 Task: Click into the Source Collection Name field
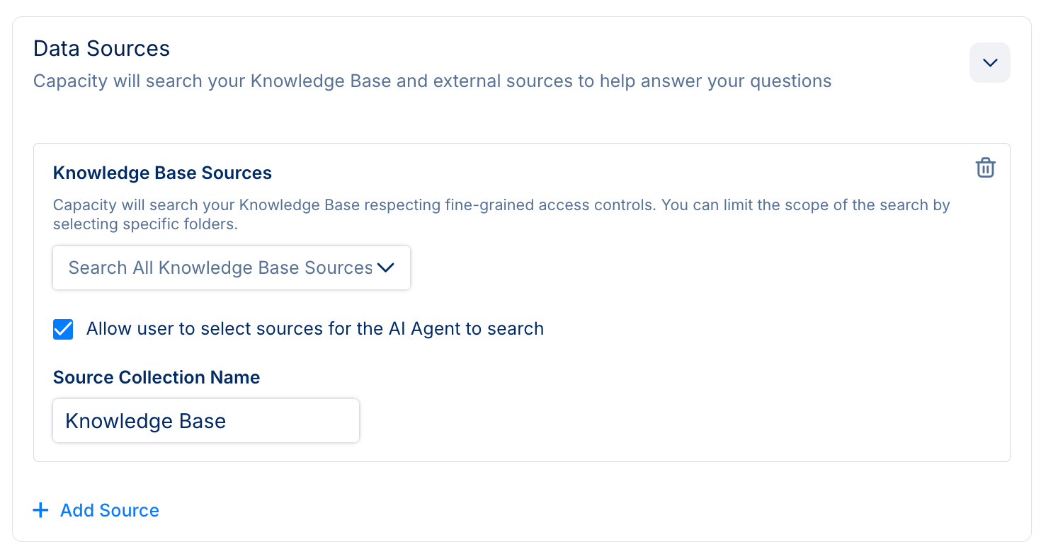point(205,421)
